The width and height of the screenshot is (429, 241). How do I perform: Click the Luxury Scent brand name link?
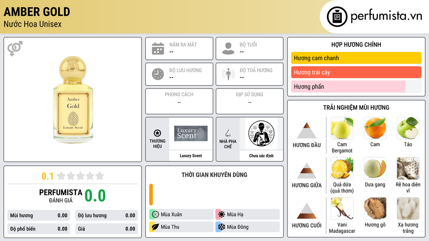[191, 156]
